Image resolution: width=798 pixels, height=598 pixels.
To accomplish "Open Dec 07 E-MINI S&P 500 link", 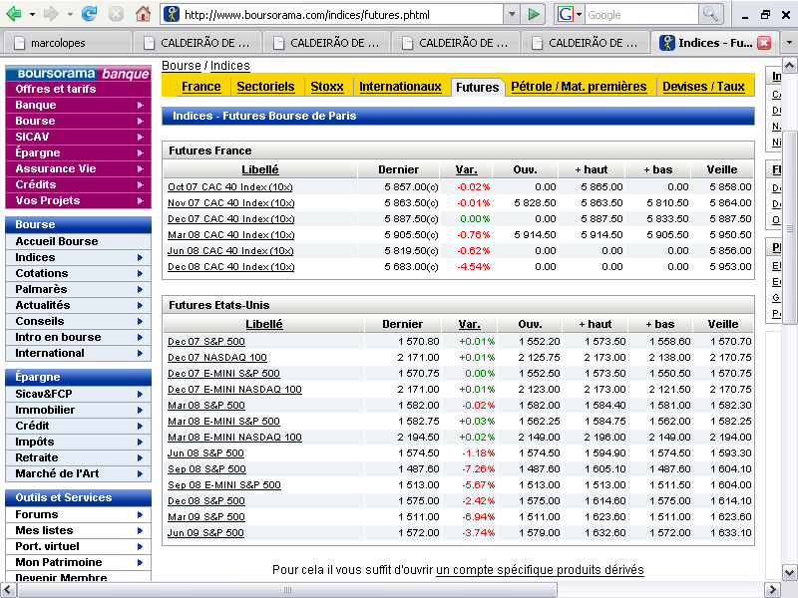I will coord(223,373).
